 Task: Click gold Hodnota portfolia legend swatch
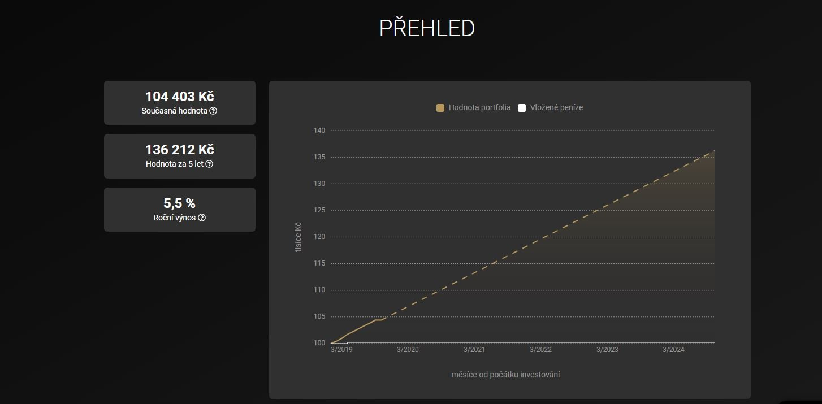point(440,108)
